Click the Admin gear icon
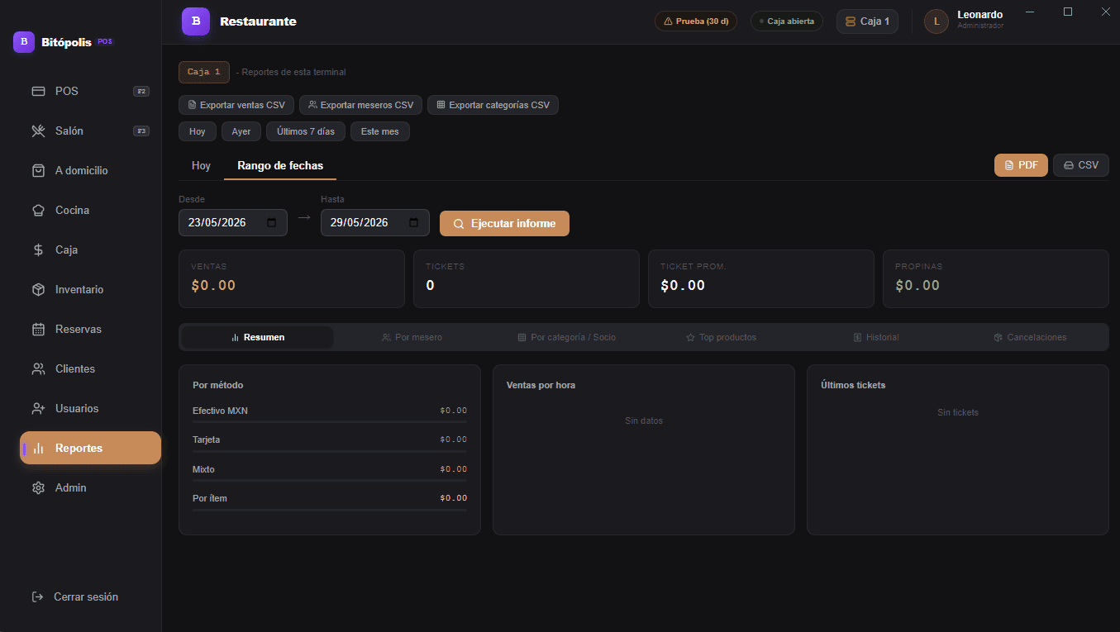Image resolution: width=1120 pixels, height=632 pixels. coord(38,487)
